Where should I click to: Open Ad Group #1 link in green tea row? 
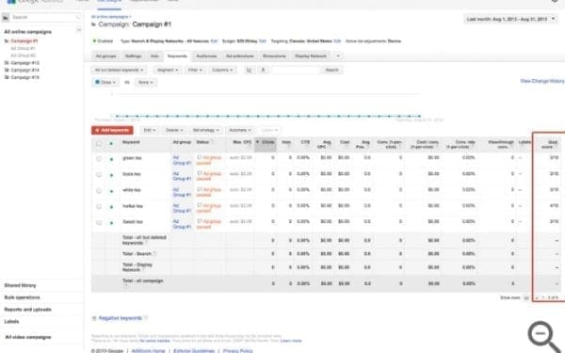(182, 160)
